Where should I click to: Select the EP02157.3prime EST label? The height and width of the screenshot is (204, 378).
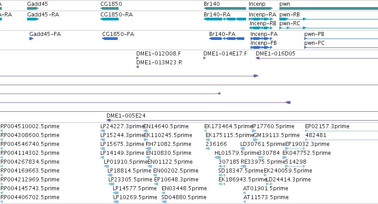(x=327, y=126)
